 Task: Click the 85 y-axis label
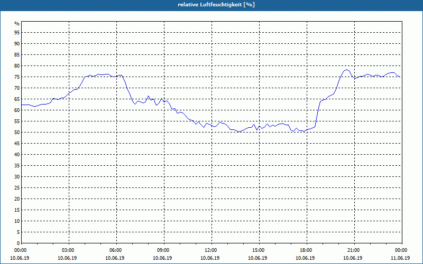(17, 55)
